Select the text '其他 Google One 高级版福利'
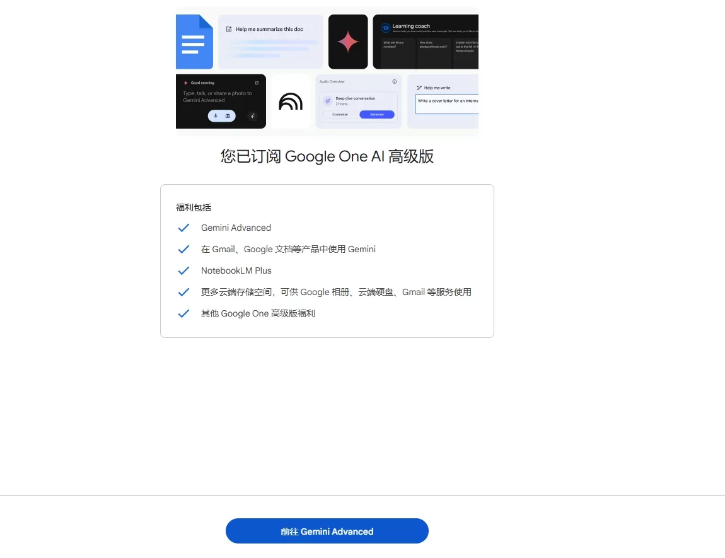This screenshot has height=558, width=725. tap(258, 313)
